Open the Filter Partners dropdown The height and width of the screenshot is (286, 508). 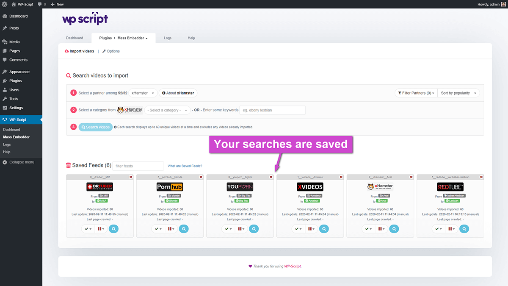[x=416, y=93]
